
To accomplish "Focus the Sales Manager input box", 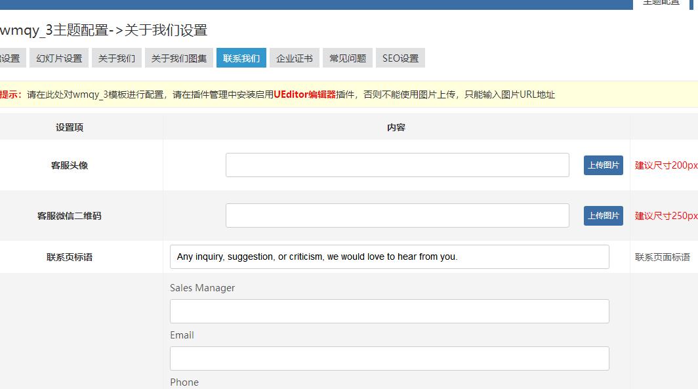I will pos(389,311).
